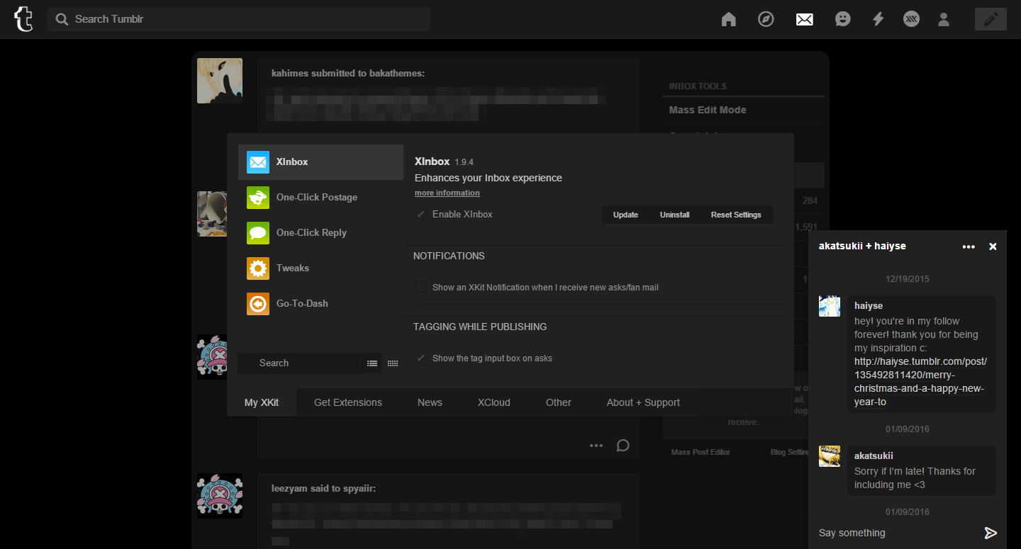The height and width of the screenshot is (549, 1021).
Task: Click the reply speech bubble icon on the inbox post
Action: click(623, 446)
